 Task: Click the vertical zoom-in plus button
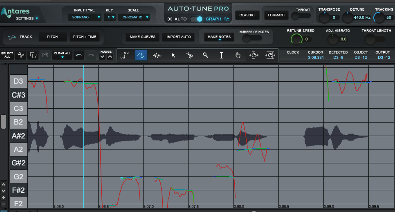click(3, 197)
